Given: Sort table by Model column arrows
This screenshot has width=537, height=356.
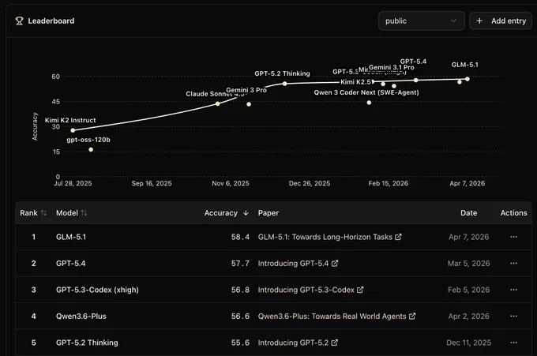Looking at the screenshot, I should click(x=84, y=213).
